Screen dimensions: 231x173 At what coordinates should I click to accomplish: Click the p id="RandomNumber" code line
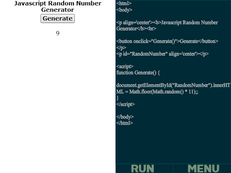pyautogui.click(x=162, y=54)
